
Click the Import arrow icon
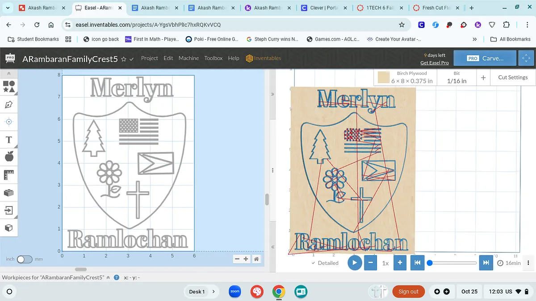click(x=8, y=210)
